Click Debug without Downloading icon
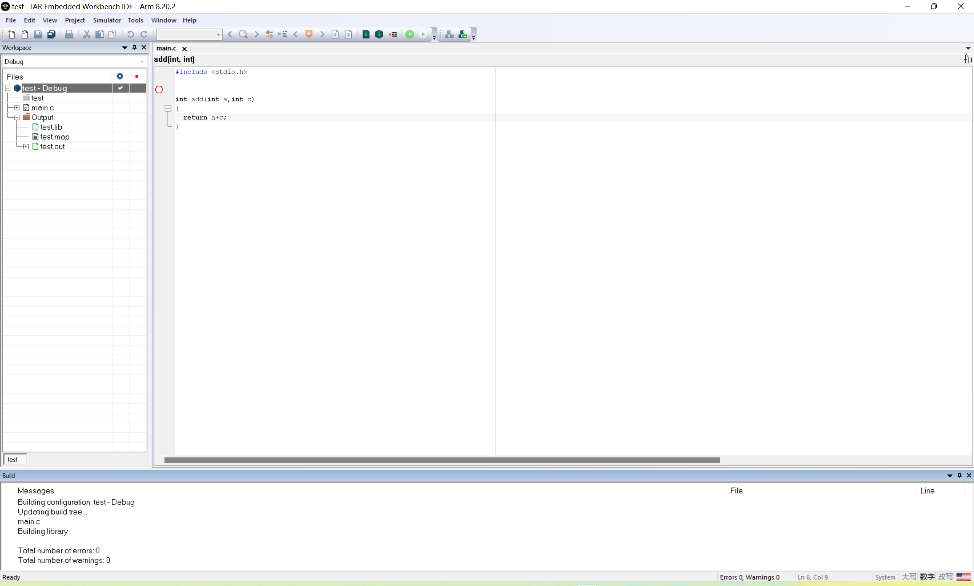Screen dimensions: 974x586 [x=423, y=34]
